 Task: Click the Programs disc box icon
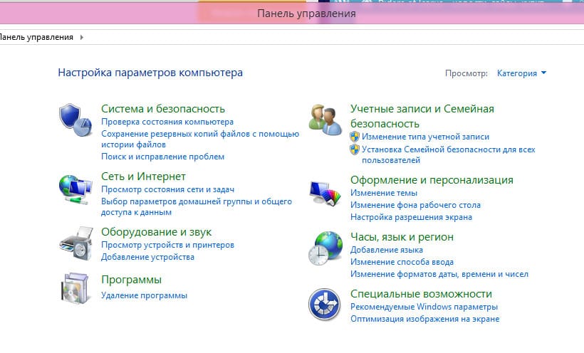point(75,288)
